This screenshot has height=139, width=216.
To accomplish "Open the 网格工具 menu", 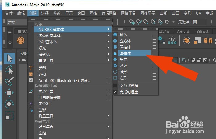I will click(128, 13).
